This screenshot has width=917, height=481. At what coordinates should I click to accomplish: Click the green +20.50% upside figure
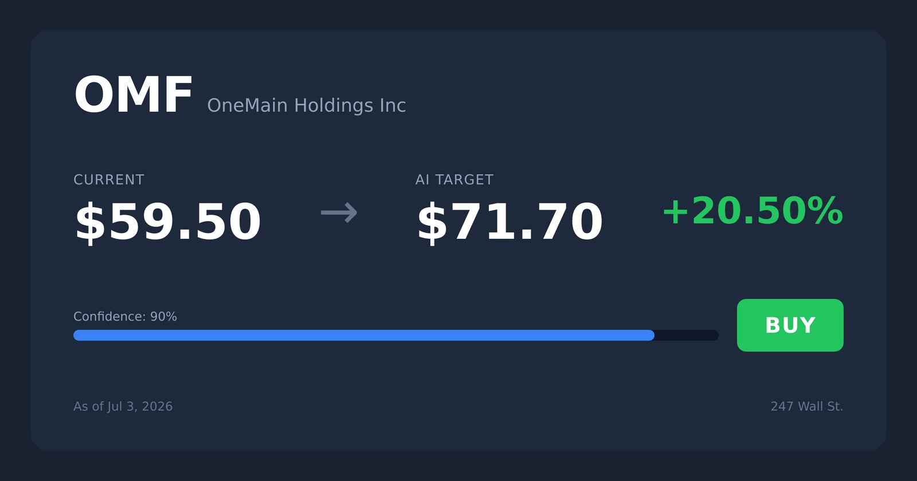pos(753,211)
